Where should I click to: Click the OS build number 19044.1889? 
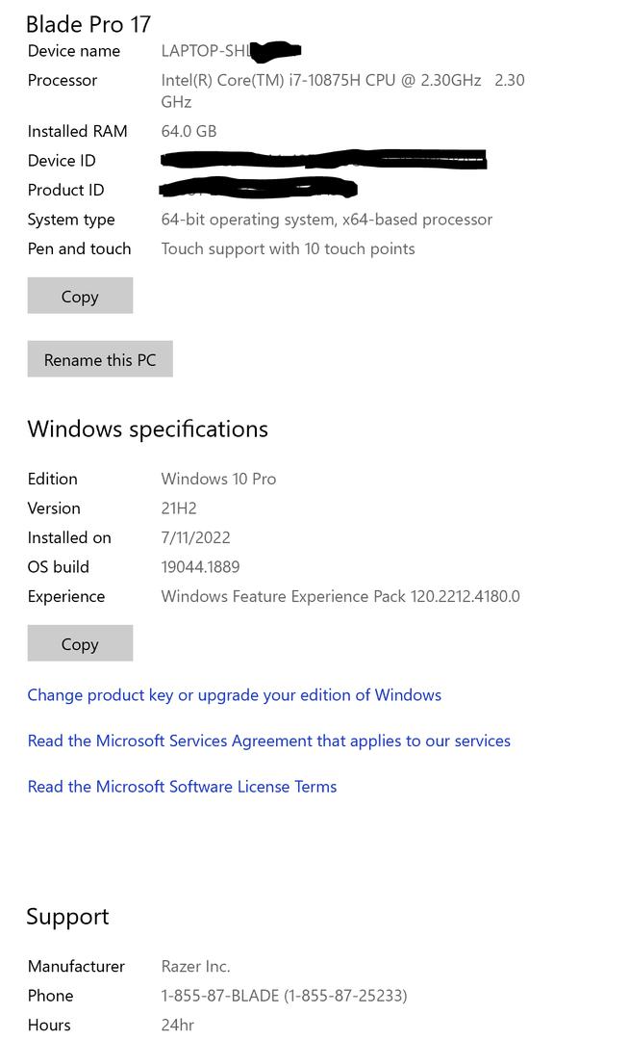pos(200,567)
